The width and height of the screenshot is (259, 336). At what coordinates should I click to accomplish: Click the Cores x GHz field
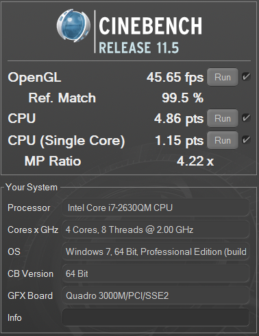(156, 229)
